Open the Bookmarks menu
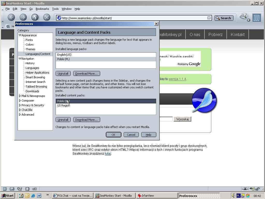The image size is (265, 199). [x=42, y=9]
